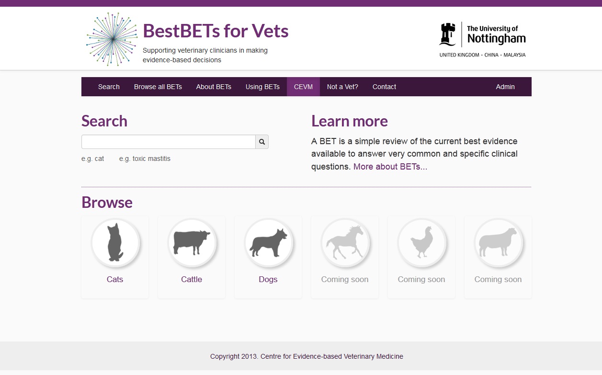Select the dog silhouette icon
Viewport: 602px width, 375px height.
click(268, 242)
